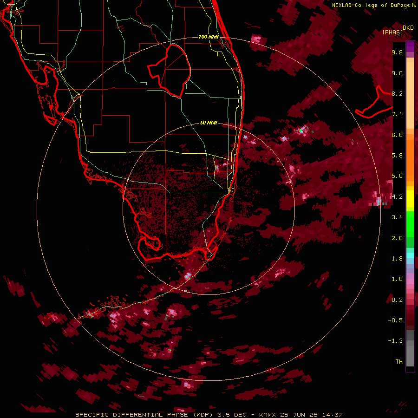Click the TH threshold legend label
The image size is (418, 418).
[x=399, y=362]
